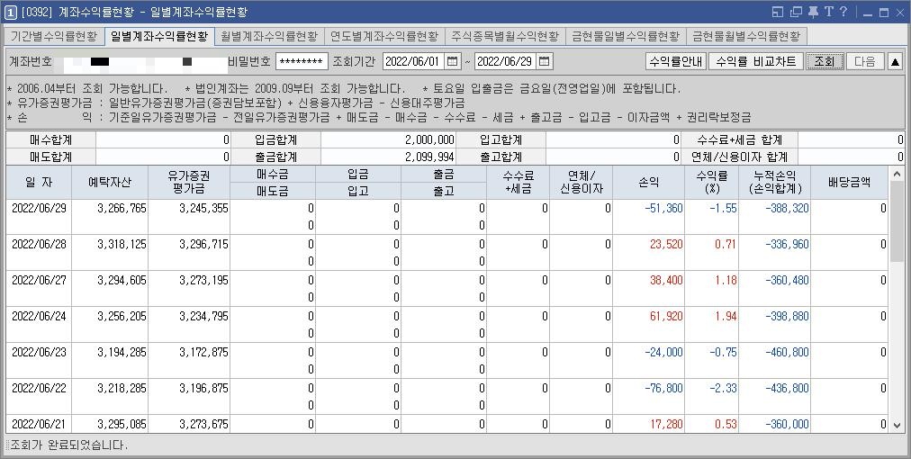Select the 2022/06/21 date cell
The width and height of the screenshot is (911, 459).
click(39, 425)
